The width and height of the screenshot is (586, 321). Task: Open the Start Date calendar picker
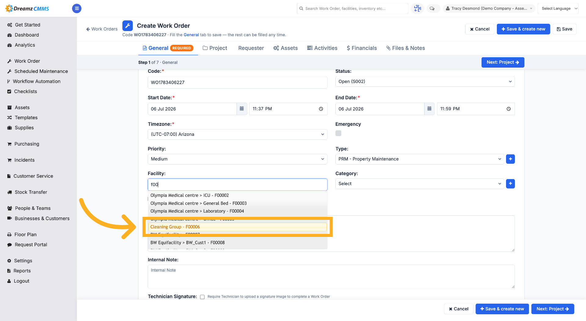click(242, 109)
